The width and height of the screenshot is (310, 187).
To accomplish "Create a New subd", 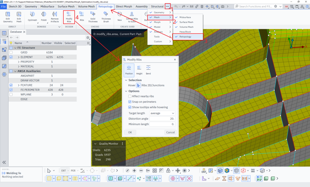I will click(x=120, y=17).
